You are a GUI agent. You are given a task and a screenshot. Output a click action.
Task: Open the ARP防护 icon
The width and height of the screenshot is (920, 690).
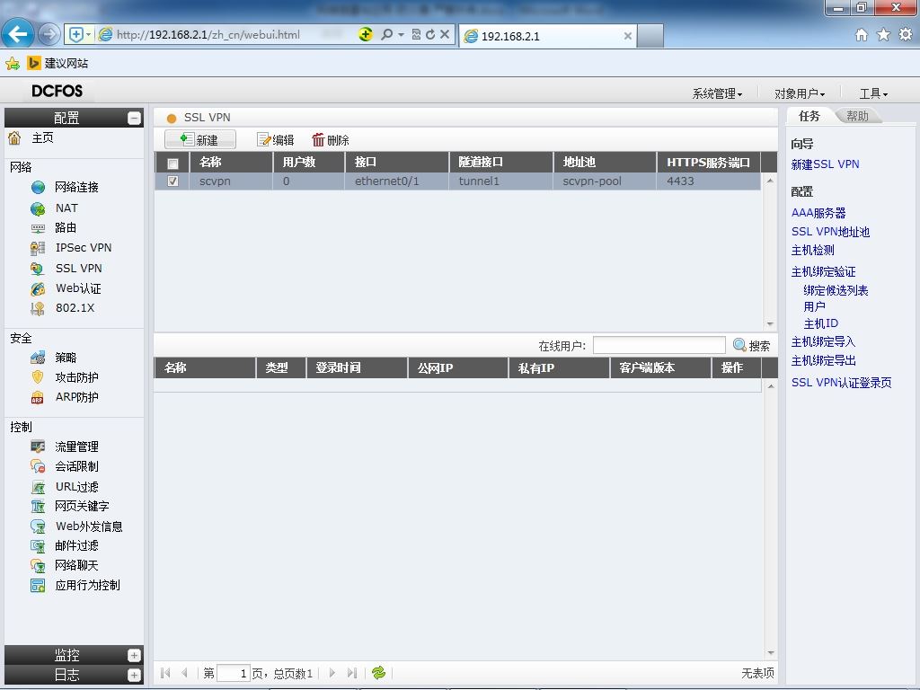point(38,397)
